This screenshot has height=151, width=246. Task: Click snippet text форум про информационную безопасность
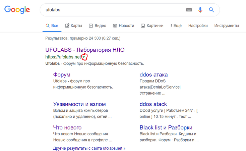tap(104, 63)
